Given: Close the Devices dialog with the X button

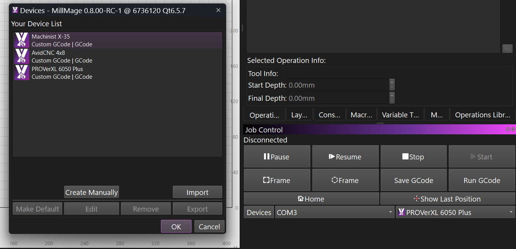Looking at the screenshot, I should point(218,10).
